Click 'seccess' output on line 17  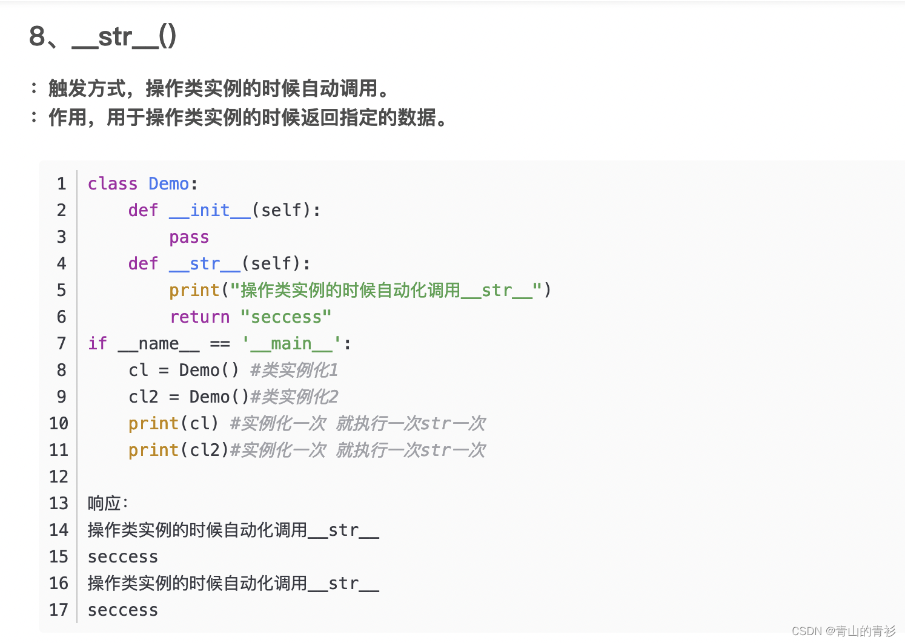(123, 610)
